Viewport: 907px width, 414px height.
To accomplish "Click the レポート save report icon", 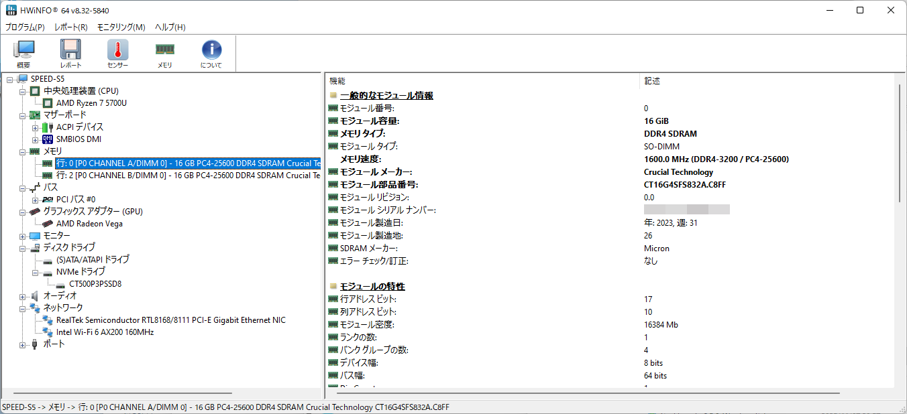I will (x=70, y=54).
